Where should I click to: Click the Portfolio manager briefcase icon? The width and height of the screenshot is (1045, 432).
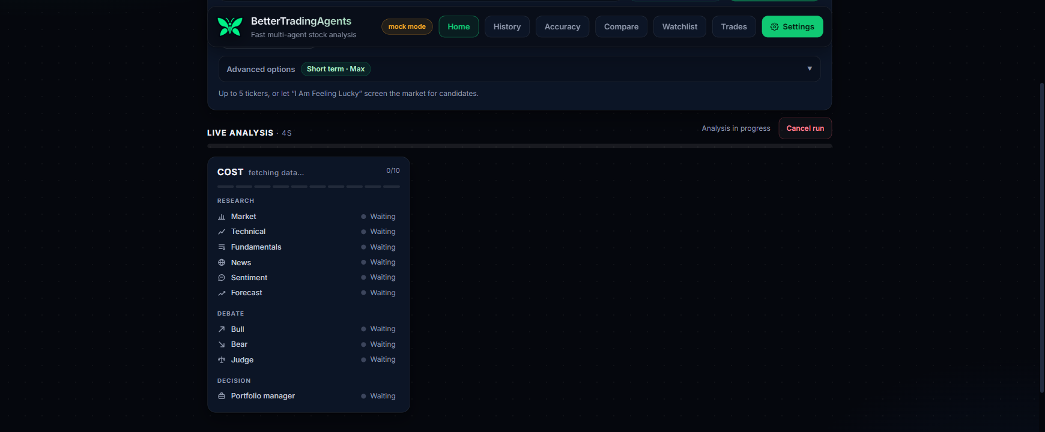222,396
